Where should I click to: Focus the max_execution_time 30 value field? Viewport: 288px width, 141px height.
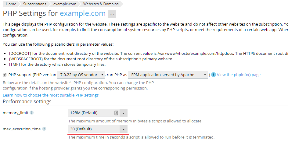(93, 129)
